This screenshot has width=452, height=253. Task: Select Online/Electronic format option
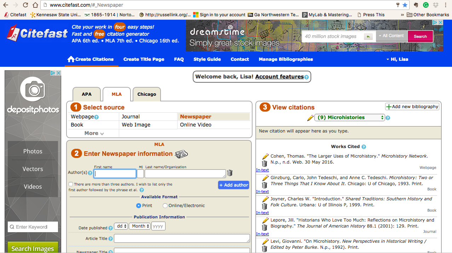[165, 206]
